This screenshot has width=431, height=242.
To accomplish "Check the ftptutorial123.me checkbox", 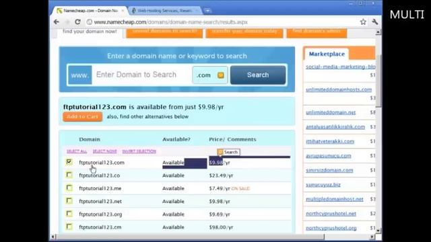I will pyautogui.click(x=69, y=188).
